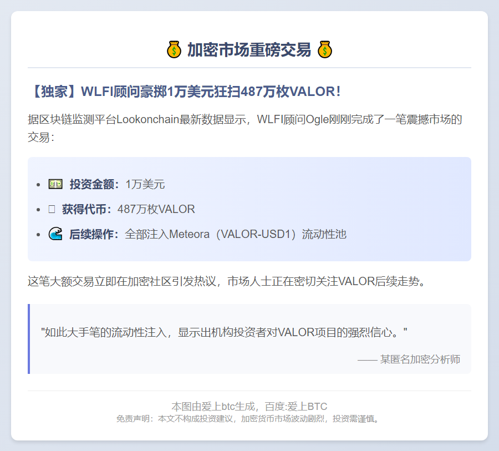This screenshot has height=451, width=499.
Task: Expand the analyst quote block
Action: [x=249, y=338]
